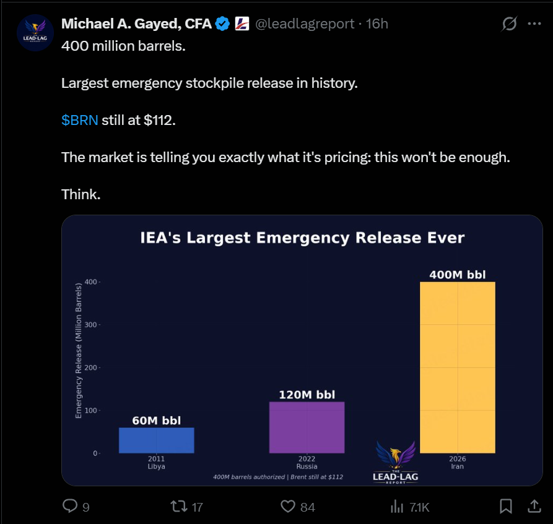The image size is (553, 524).
Task: Open the three-dot More options menu
Action: [534, 24]
